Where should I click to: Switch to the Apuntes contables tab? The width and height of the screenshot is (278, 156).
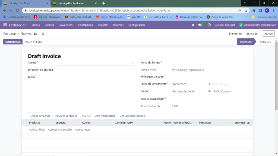pyautogui.click(x=66, y=116)
